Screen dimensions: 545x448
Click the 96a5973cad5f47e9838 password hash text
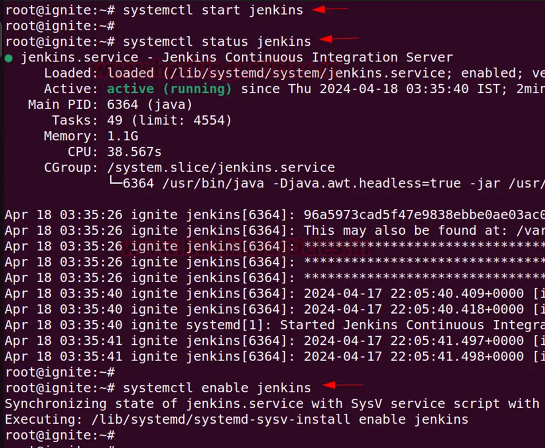pyautogui.click(x=424, y=215)
